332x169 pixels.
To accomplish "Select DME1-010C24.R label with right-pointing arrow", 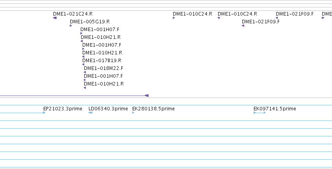I will [x=192, y=14].
